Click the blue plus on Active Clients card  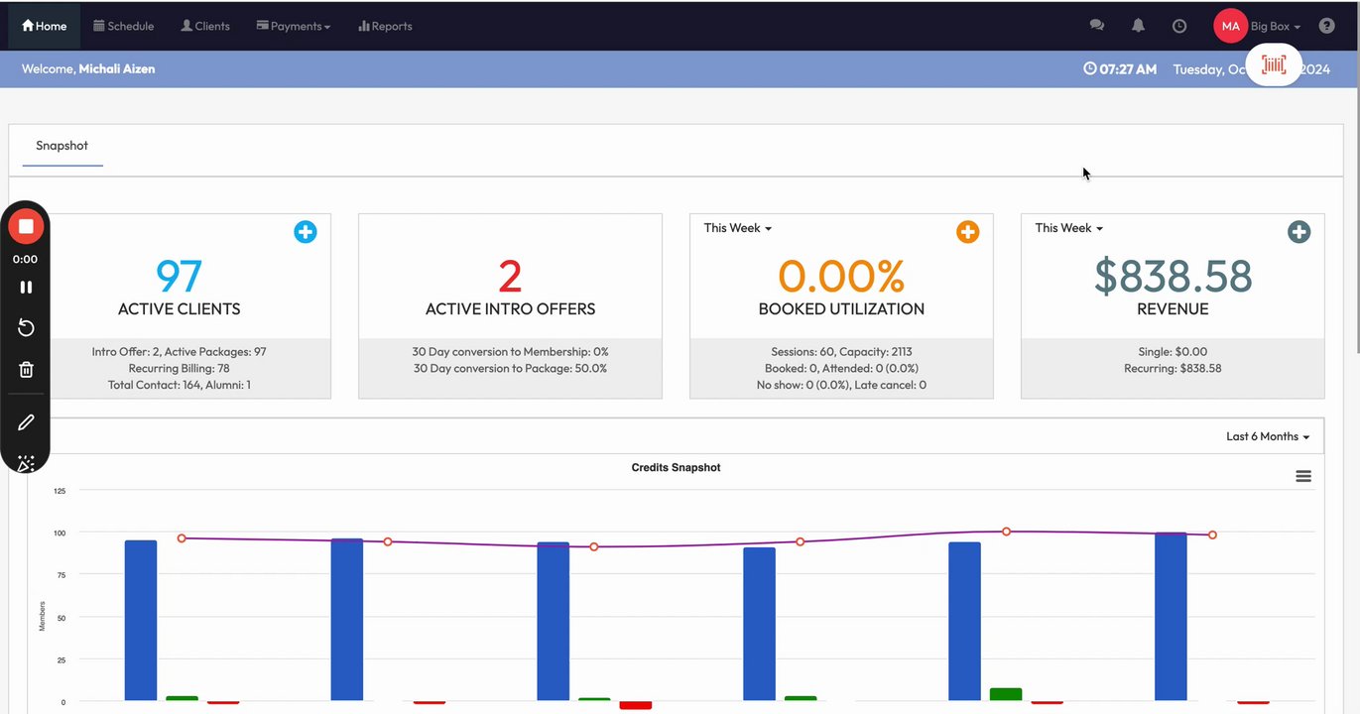click(x=306, y=232)
